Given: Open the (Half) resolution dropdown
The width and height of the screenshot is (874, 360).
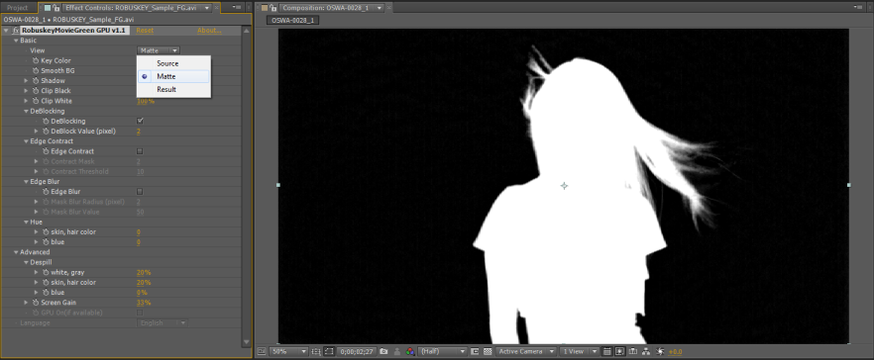Looking at the screenshot, I should [x=443, y=352].
